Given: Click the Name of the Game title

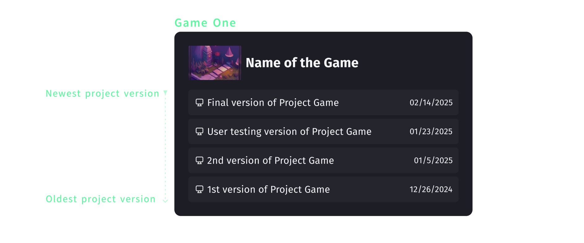Looking at the screenshot, I should click(302, 63).
